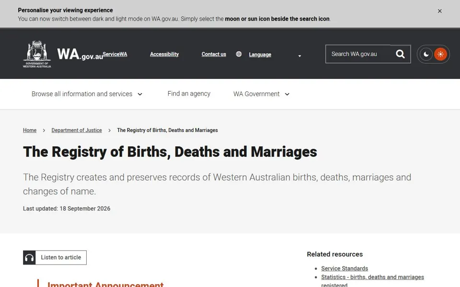Image resolution: width=460 pixels, height=287 pixels.
Task: Open the Service Standards link
Action: click(x=345, y=268)
